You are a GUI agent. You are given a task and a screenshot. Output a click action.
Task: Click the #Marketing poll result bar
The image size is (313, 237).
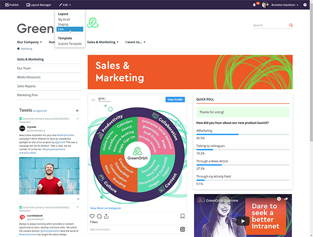tap(243, 134)
